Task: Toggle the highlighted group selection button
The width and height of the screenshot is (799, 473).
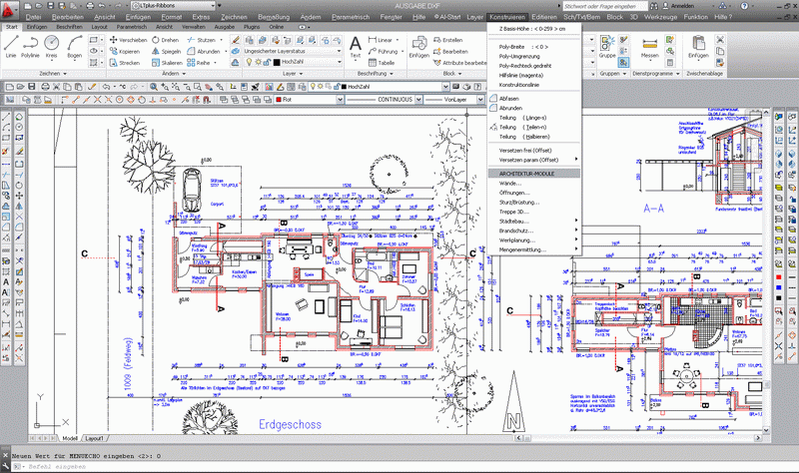Action: point(623,62)
